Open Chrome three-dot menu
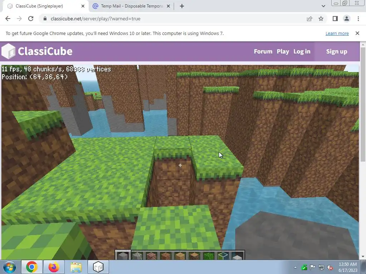Image resolution: width=366 pixels, height=274 pixels. click(358, 19)
